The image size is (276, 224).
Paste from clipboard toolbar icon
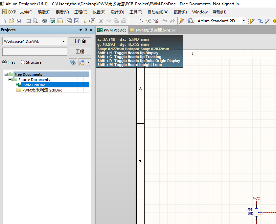click(116, 21)
